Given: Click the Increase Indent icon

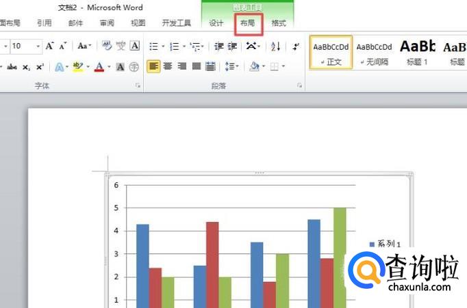Looking at the screenshot, I should pyautogui.click(x=232, y=46).
